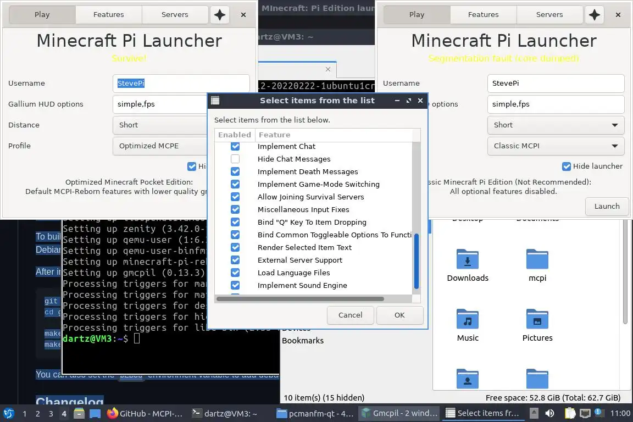
Task: Open the clipboard tray icon
Action: coord(570,414)
